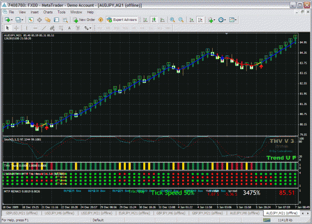Click the connection status bars icon
This screenshot has height=224, width=312.
click(x=267, y=220)
